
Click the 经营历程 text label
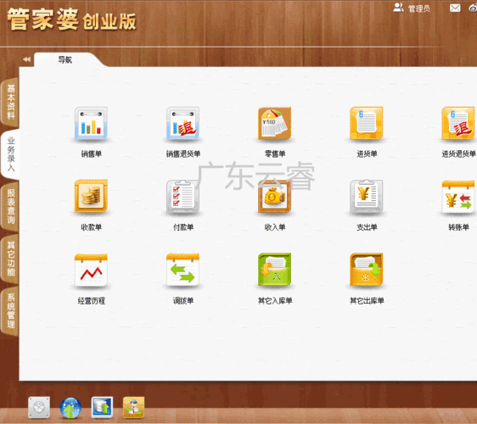(x=92, y=301)
